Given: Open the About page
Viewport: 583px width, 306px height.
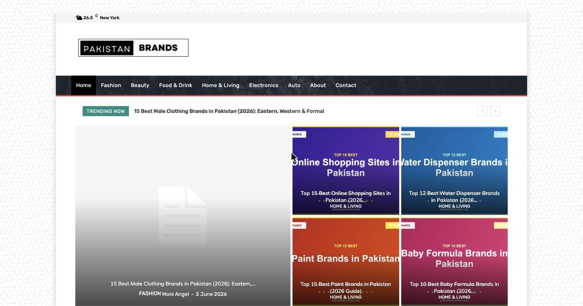Looking at the screenshot, I should (318, 85).
